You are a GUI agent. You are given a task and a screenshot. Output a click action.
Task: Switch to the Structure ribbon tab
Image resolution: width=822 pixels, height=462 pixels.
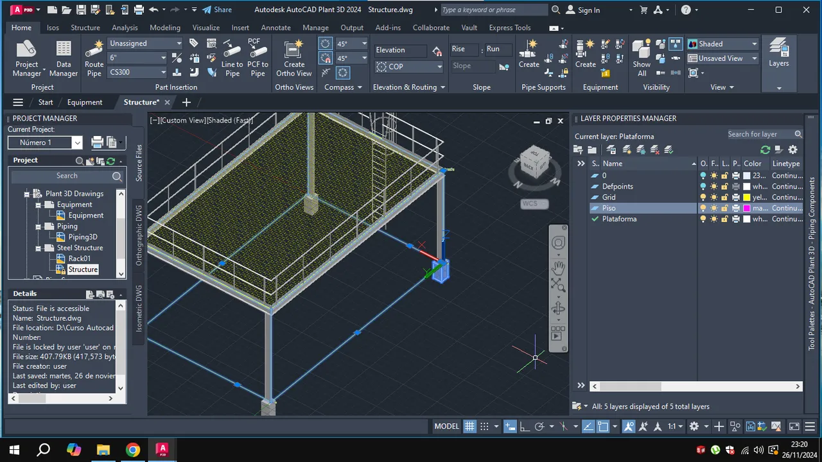point(85,28)
